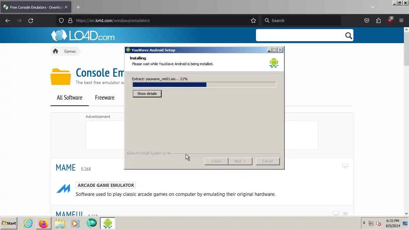Switch to the Freeware tab
Viewport: 409px width, 230px height.
pyautogui.click(x=104, y=97)
